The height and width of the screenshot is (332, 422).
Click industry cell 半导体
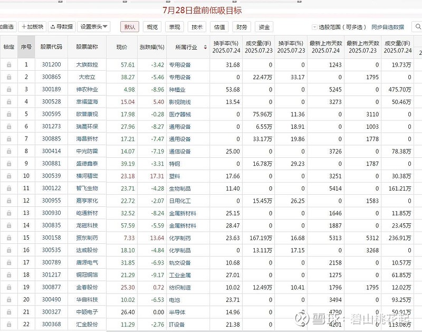[x=177, y=312]
